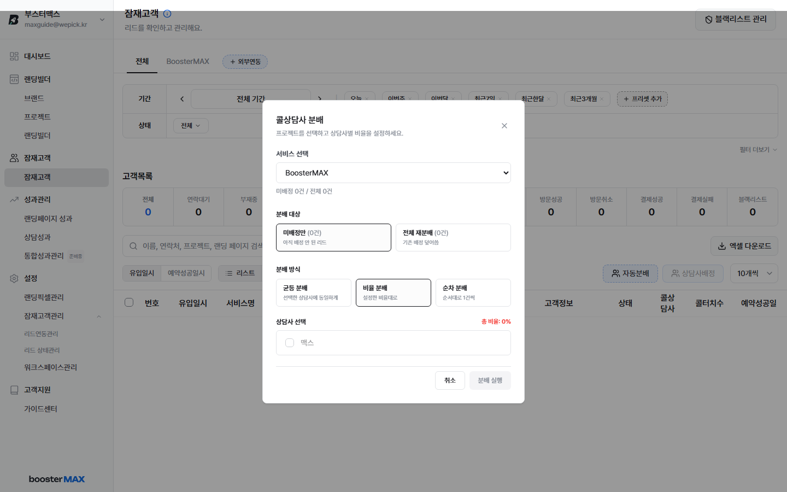The width and height of the screenshot is (787, 492).
Task: Click the 랜딩빌더 section icon
Action: click(14, 79)
